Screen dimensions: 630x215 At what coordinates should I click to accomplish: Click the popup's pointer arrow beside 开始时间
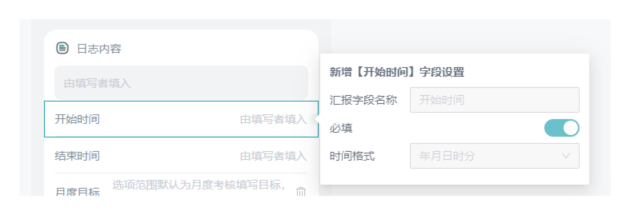click(x=317, y=119)
